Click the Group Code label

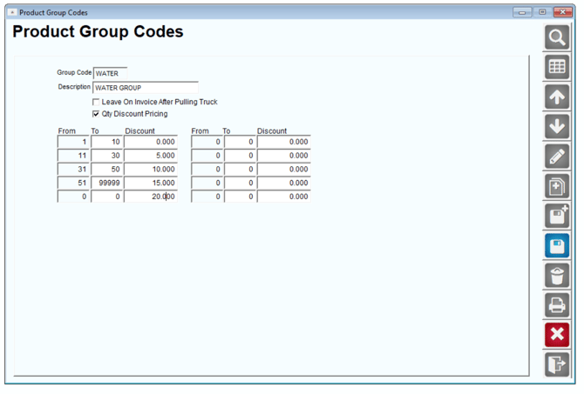pos(74,72)
